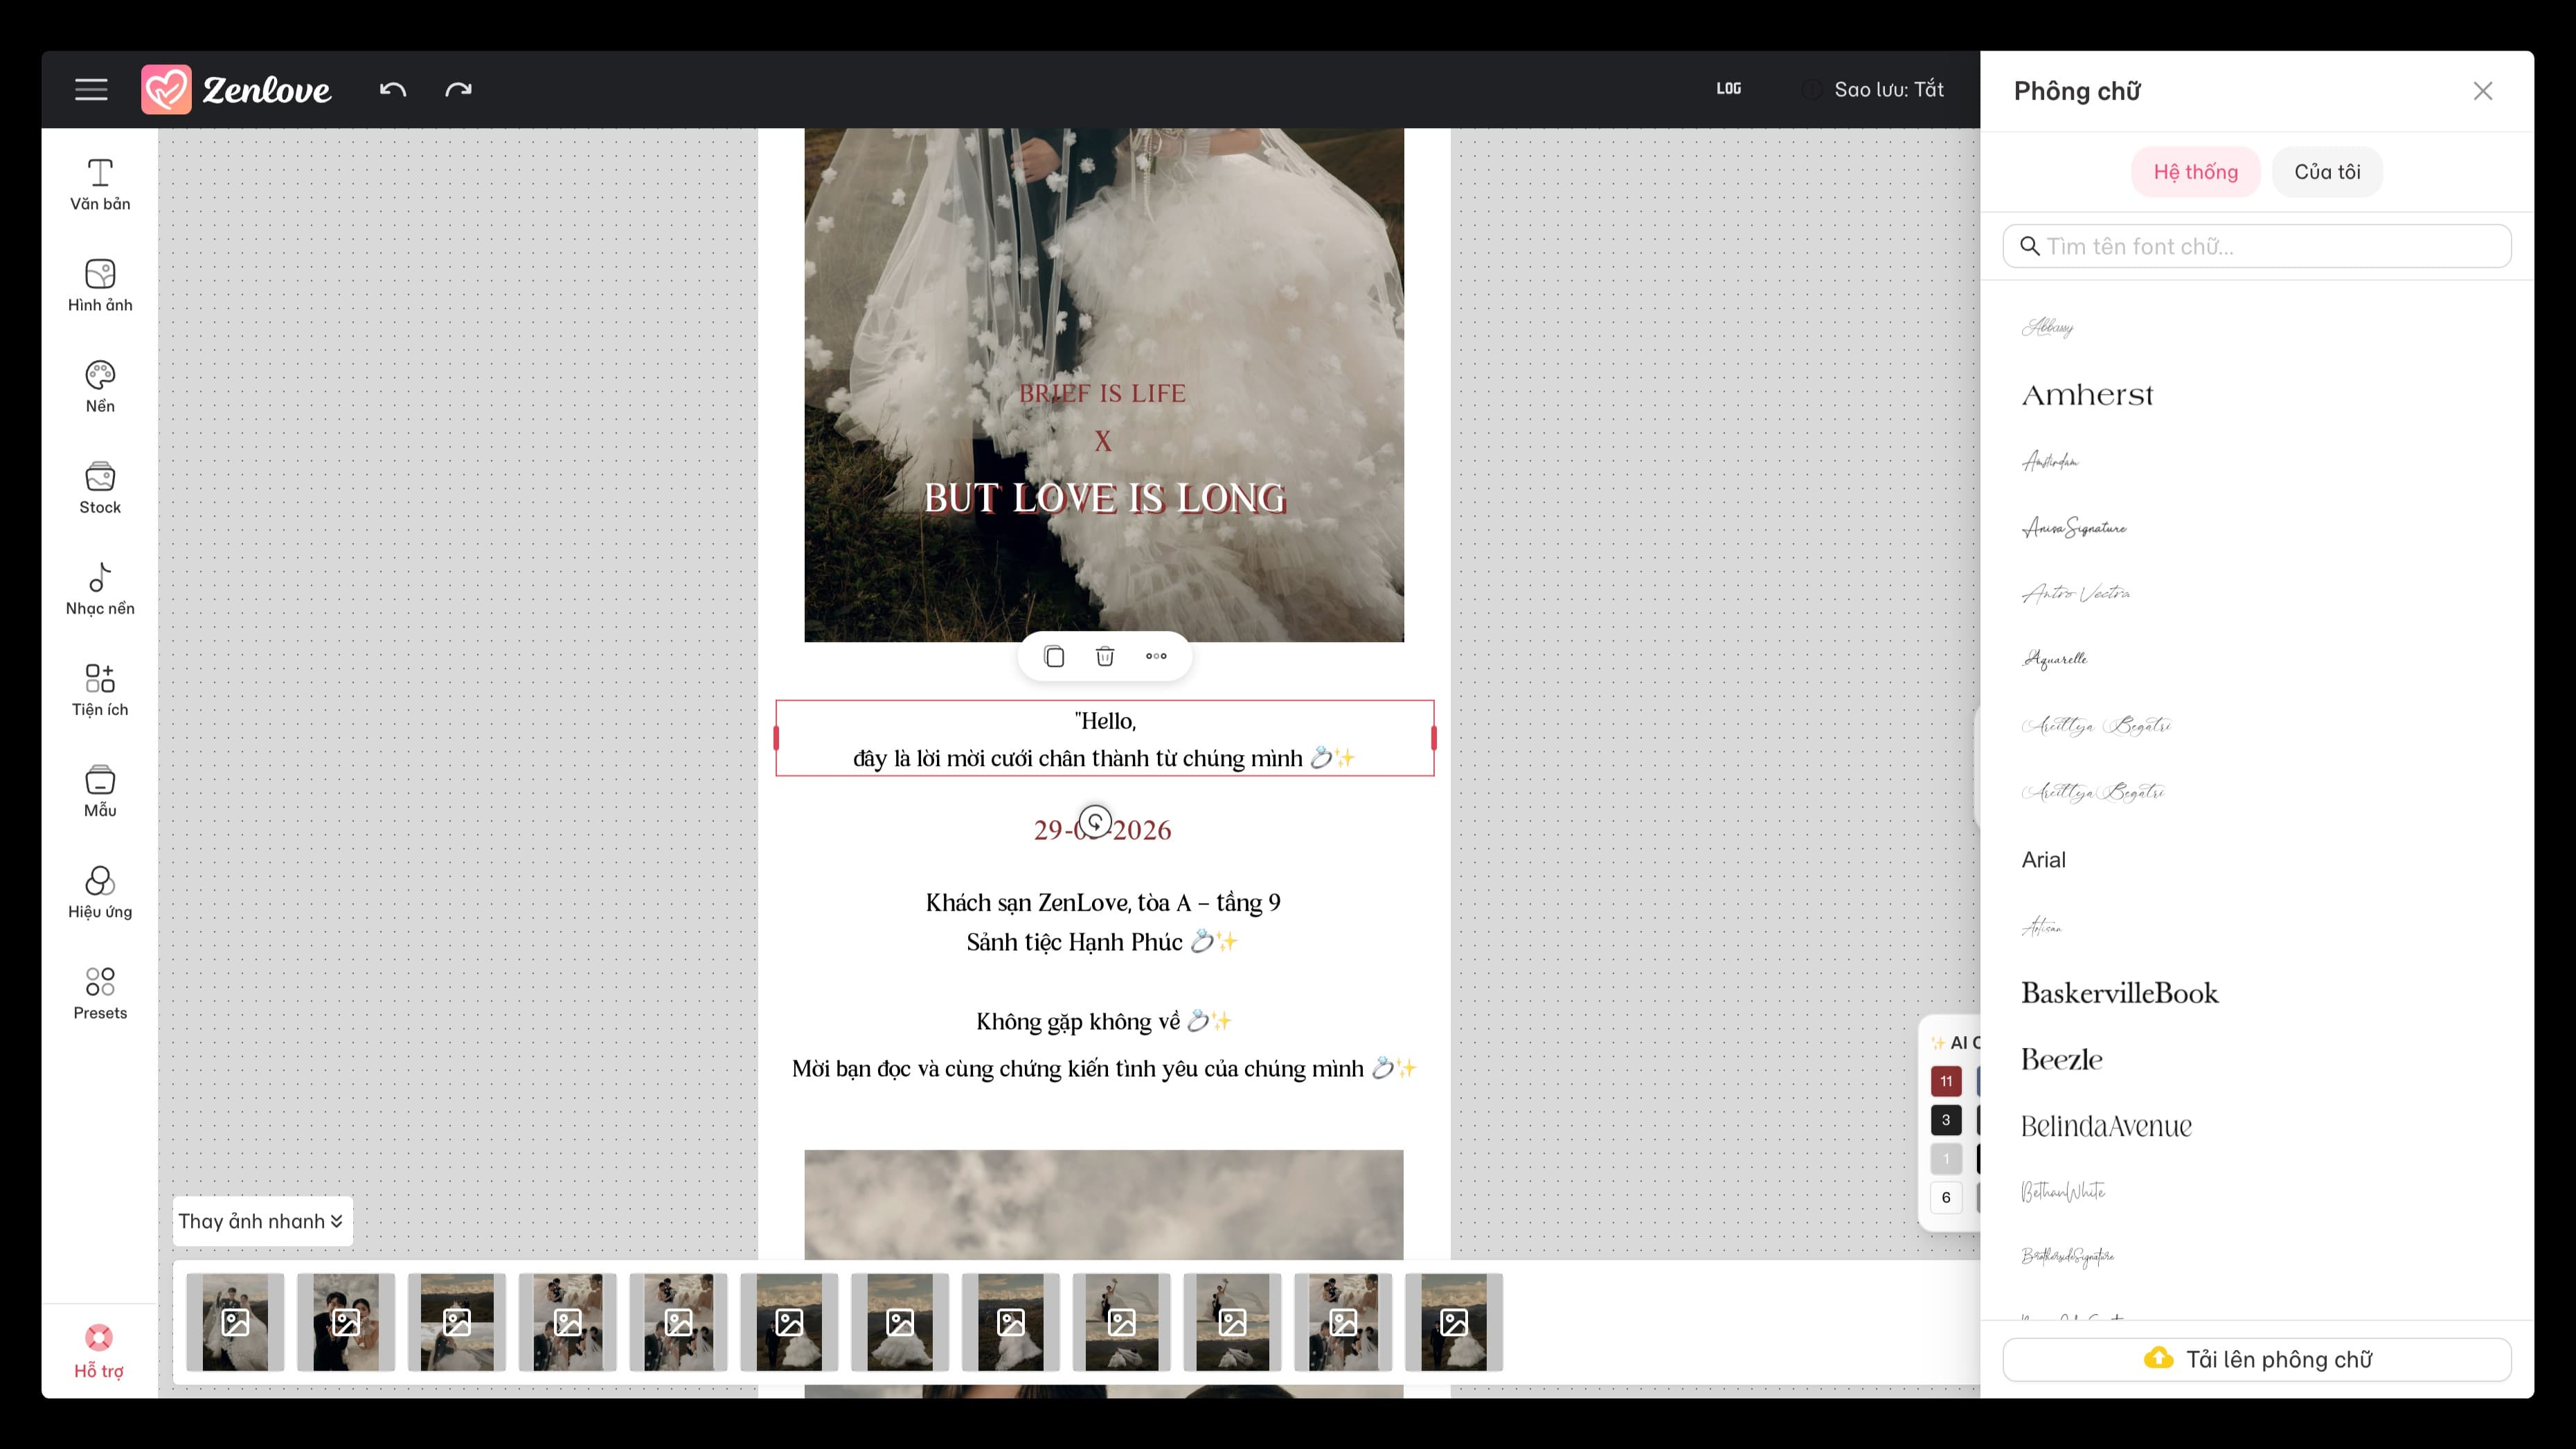The height and width of the screenshot is (1449, 2576).
Task: Duplicate the selected block with copy icon
Action: pyautogui.click(x=1053, y=657)
